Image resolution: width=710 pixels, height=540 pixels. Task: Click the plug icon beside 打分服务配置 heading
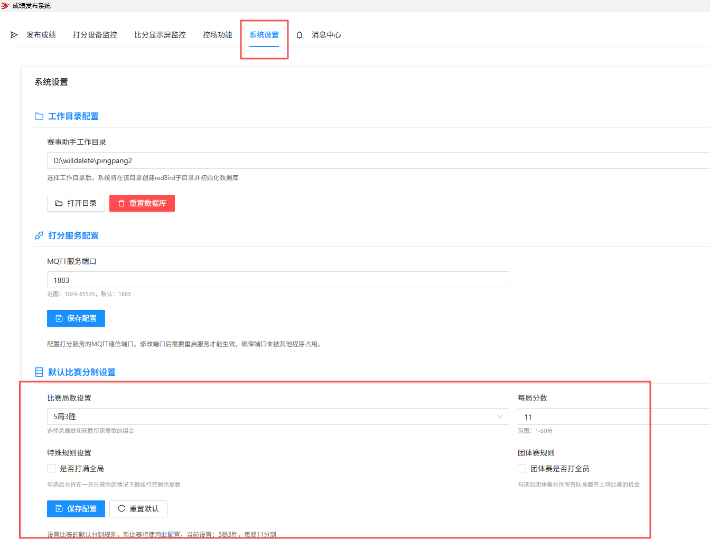[39, 235]
